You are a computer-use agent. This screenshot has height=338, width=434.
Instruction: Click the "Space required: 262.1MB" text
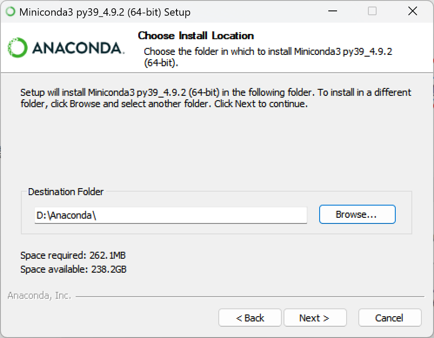point(73,255)
